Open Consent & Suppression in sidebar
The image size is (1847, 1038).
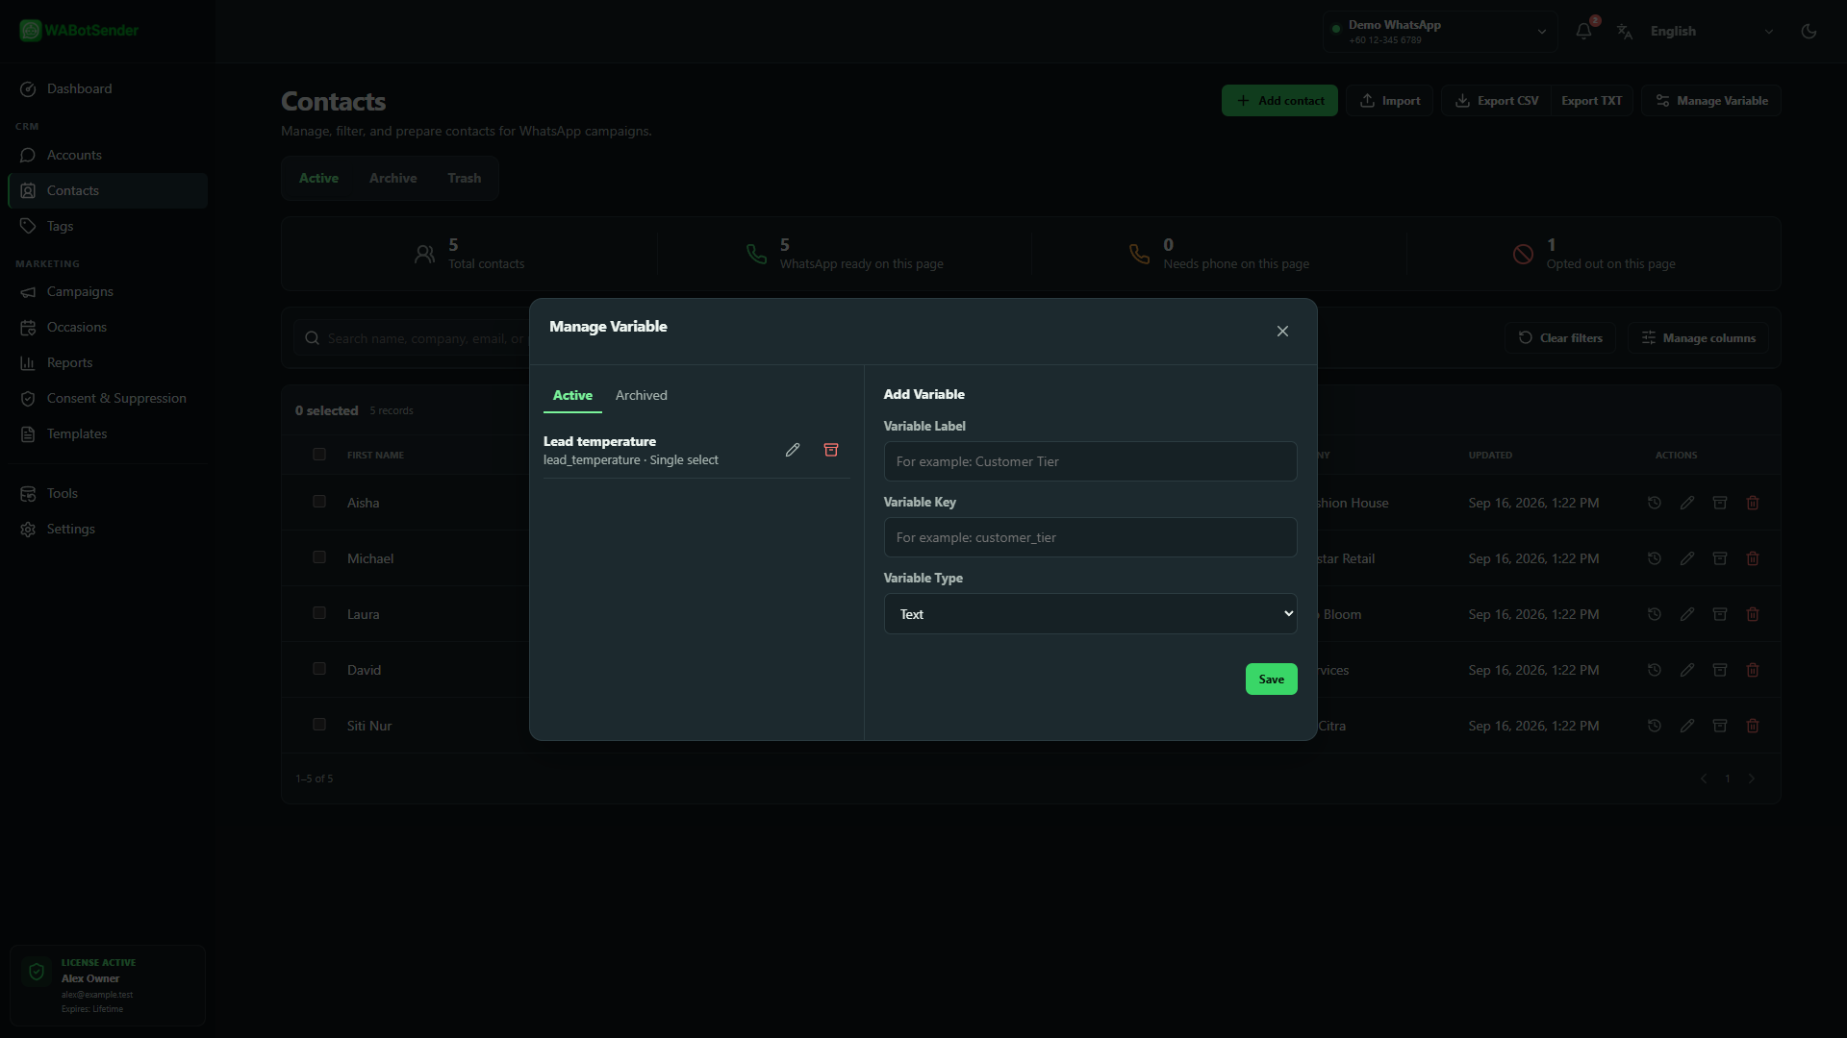pos(107,398)
